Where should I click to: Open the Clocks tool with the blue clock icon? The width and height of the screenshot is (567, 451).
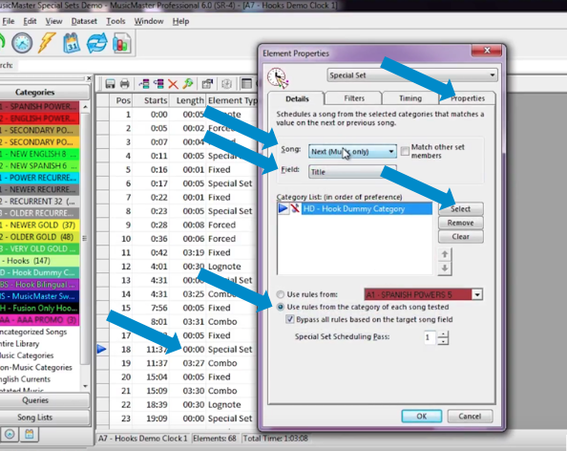click(x=22, y=43)
